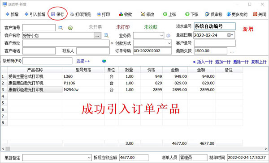The height and width of the screenshot is (163, 269).
Task: Click the 打印 print button
Action: 103,14
